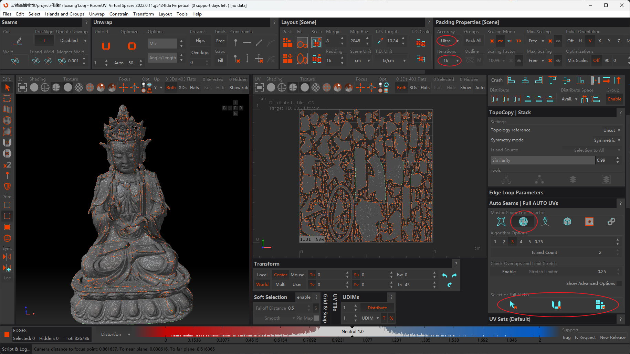Select the mosaic auto-seam sphere icon
630x354 pixels.
point(523,222)
